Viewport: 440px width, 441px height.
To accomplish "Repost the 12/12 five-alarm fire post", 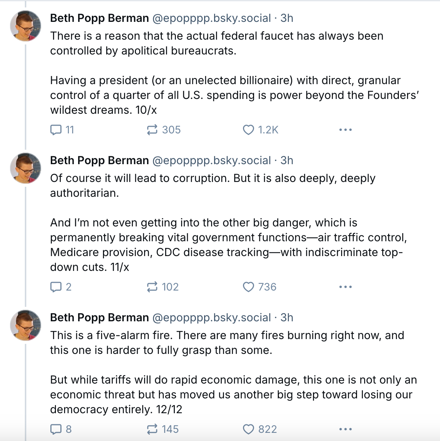I will pyautogui.click(x=152, y=429).
